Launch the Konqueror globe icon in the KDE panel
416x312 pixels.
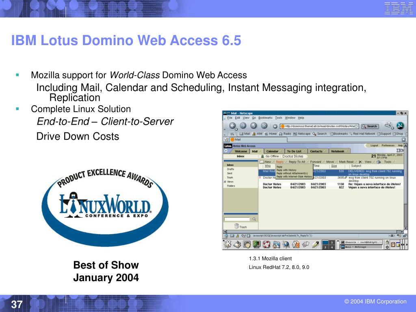pyautogui.click(x=286, y=244)
